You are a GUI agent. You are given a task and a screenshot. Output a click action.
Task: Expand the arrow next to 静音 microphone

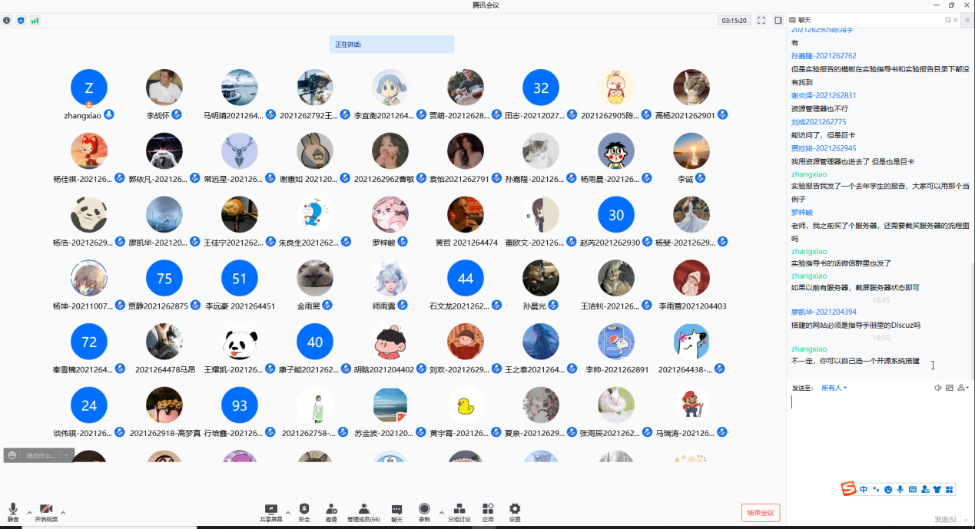point(29,512)
